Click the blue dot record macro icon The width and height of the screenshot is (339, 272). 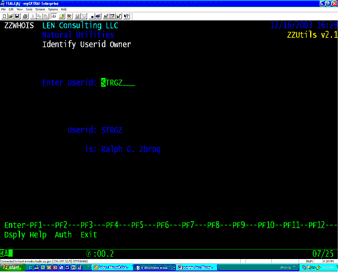pos(92,17)
